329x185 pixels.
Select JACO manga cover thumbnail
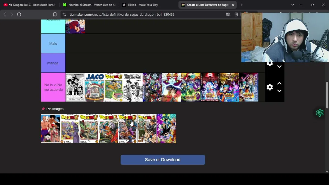(94, 87)
